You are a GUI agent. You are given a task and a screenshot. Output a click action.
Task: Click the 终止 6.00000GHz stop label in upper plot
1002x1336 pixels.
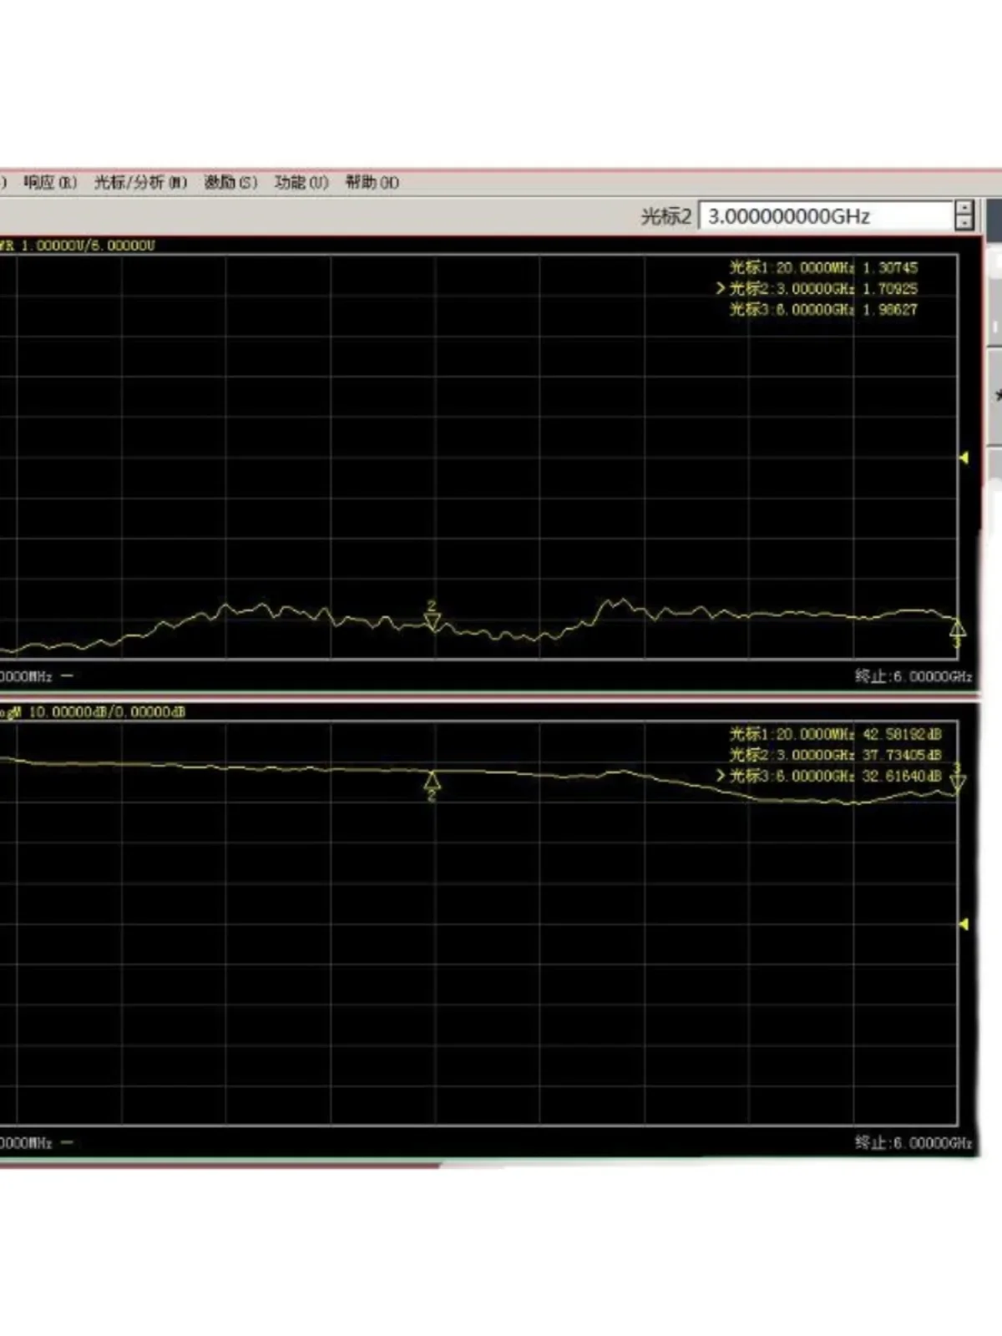tap(913, 676)
